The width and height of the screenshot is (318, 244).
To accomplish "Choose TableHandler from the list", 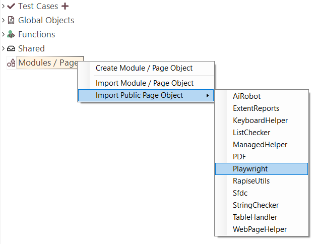I will tap(255, 217).
